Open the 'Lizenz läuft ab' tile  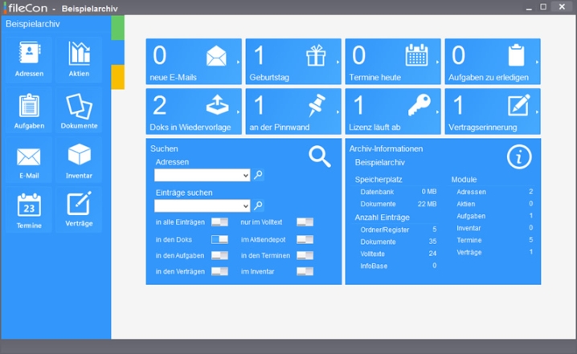393,112
